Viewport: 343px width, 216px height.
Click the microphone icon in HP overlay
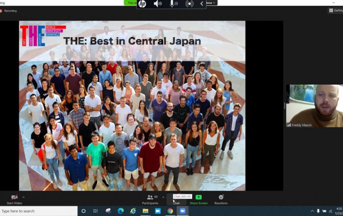pyautogui.click(x=173, y=4)
